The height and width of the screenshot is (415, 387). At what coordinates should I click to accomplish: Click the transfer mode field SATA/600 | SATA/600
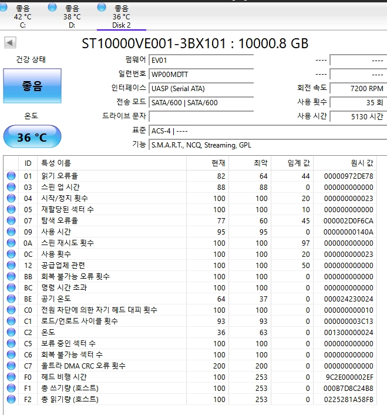(x=201, y=102)
